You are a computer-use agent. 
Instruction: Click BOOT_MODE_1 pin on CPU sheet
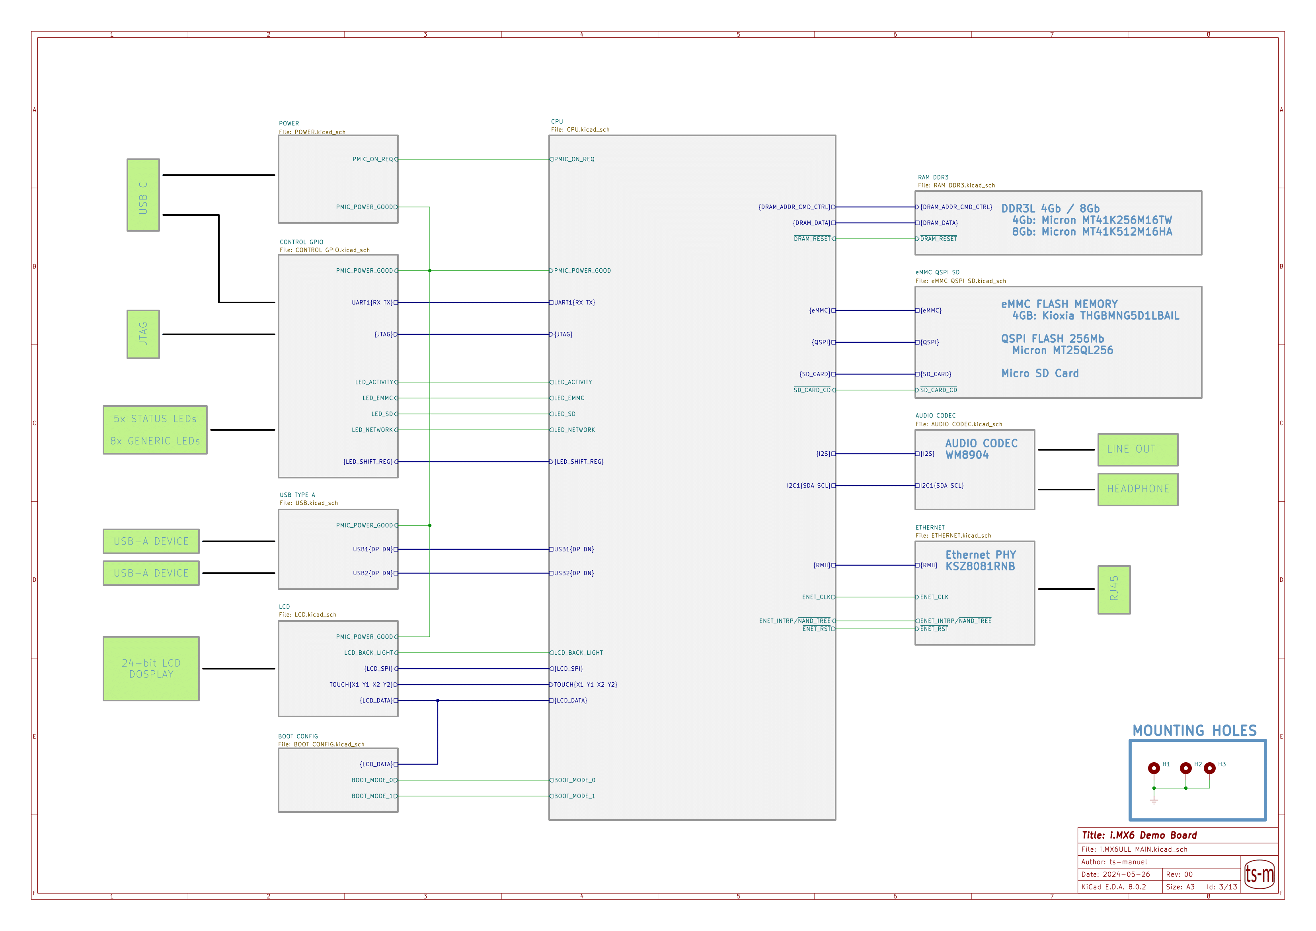point(573,796)
